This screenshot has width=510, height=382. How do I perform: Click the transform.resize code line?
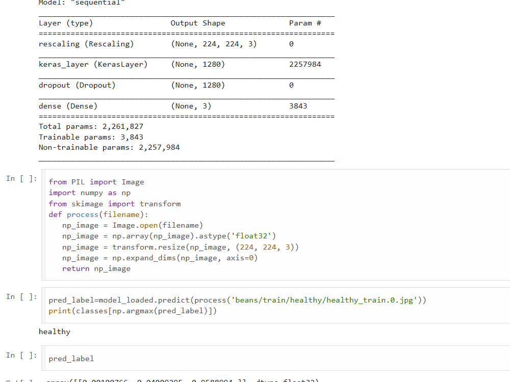[181, 247]
